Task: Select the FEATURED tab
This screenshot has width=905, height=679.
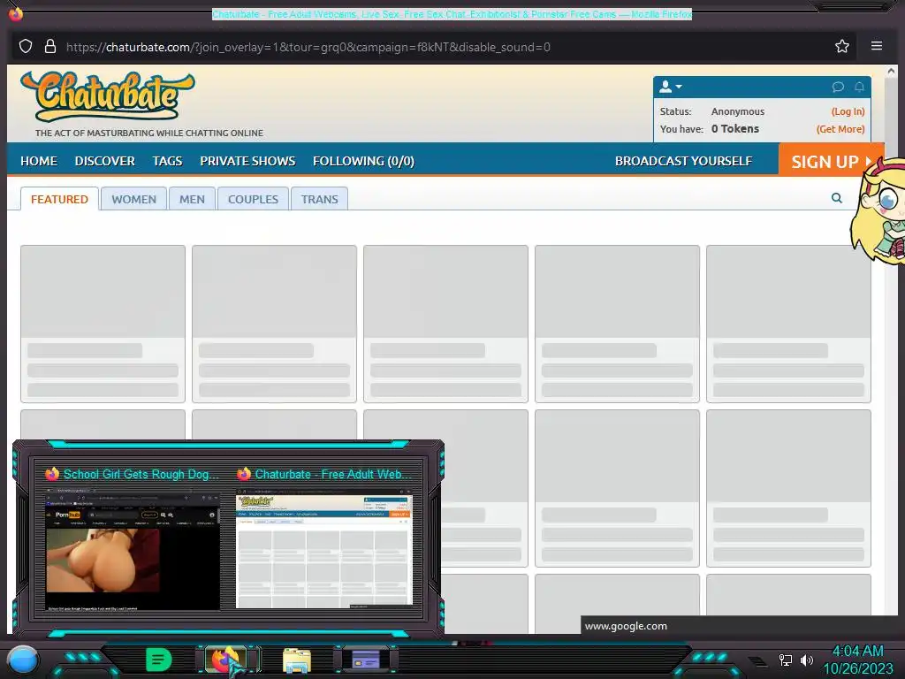Action: coord(59,199)
